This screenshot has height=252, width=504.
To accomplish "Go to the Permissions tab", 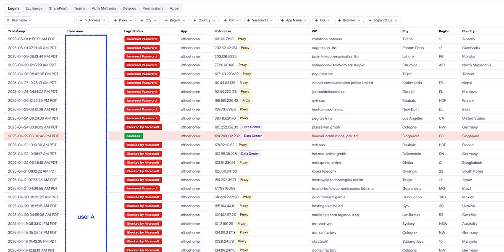I will click(153, 8).
